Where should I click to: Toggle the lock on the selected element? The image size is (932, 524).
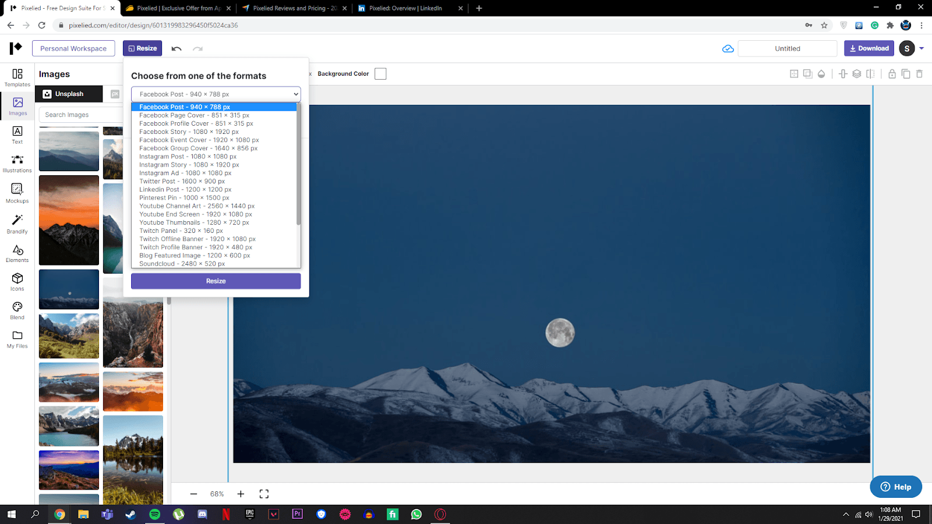coord(891,74)
